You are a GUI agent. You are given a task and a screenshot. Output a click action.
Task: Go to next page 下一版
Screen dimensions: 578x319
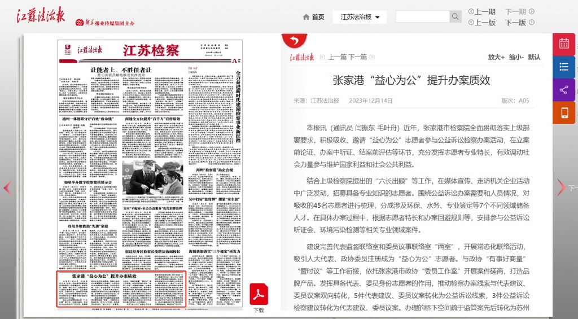pyautogui.click(x=515, y=23)
